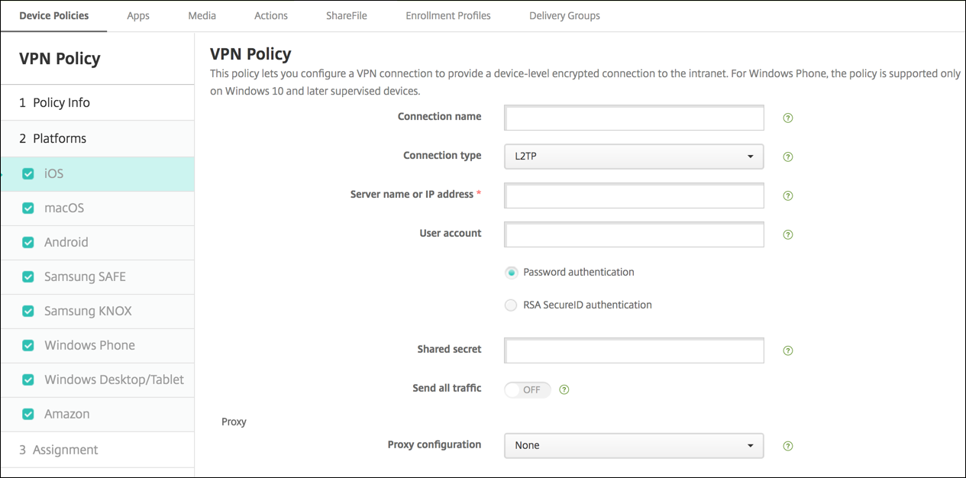
Task: Open help for Server name or IP address
Action: tap(788, 196)
